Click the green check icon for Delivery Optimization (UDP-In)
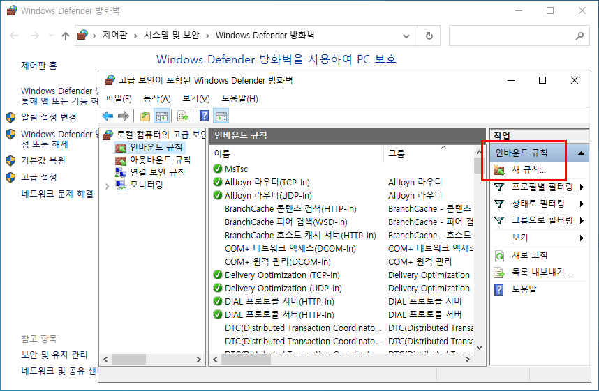Screen dimensions: 599x391 [218, 288]
